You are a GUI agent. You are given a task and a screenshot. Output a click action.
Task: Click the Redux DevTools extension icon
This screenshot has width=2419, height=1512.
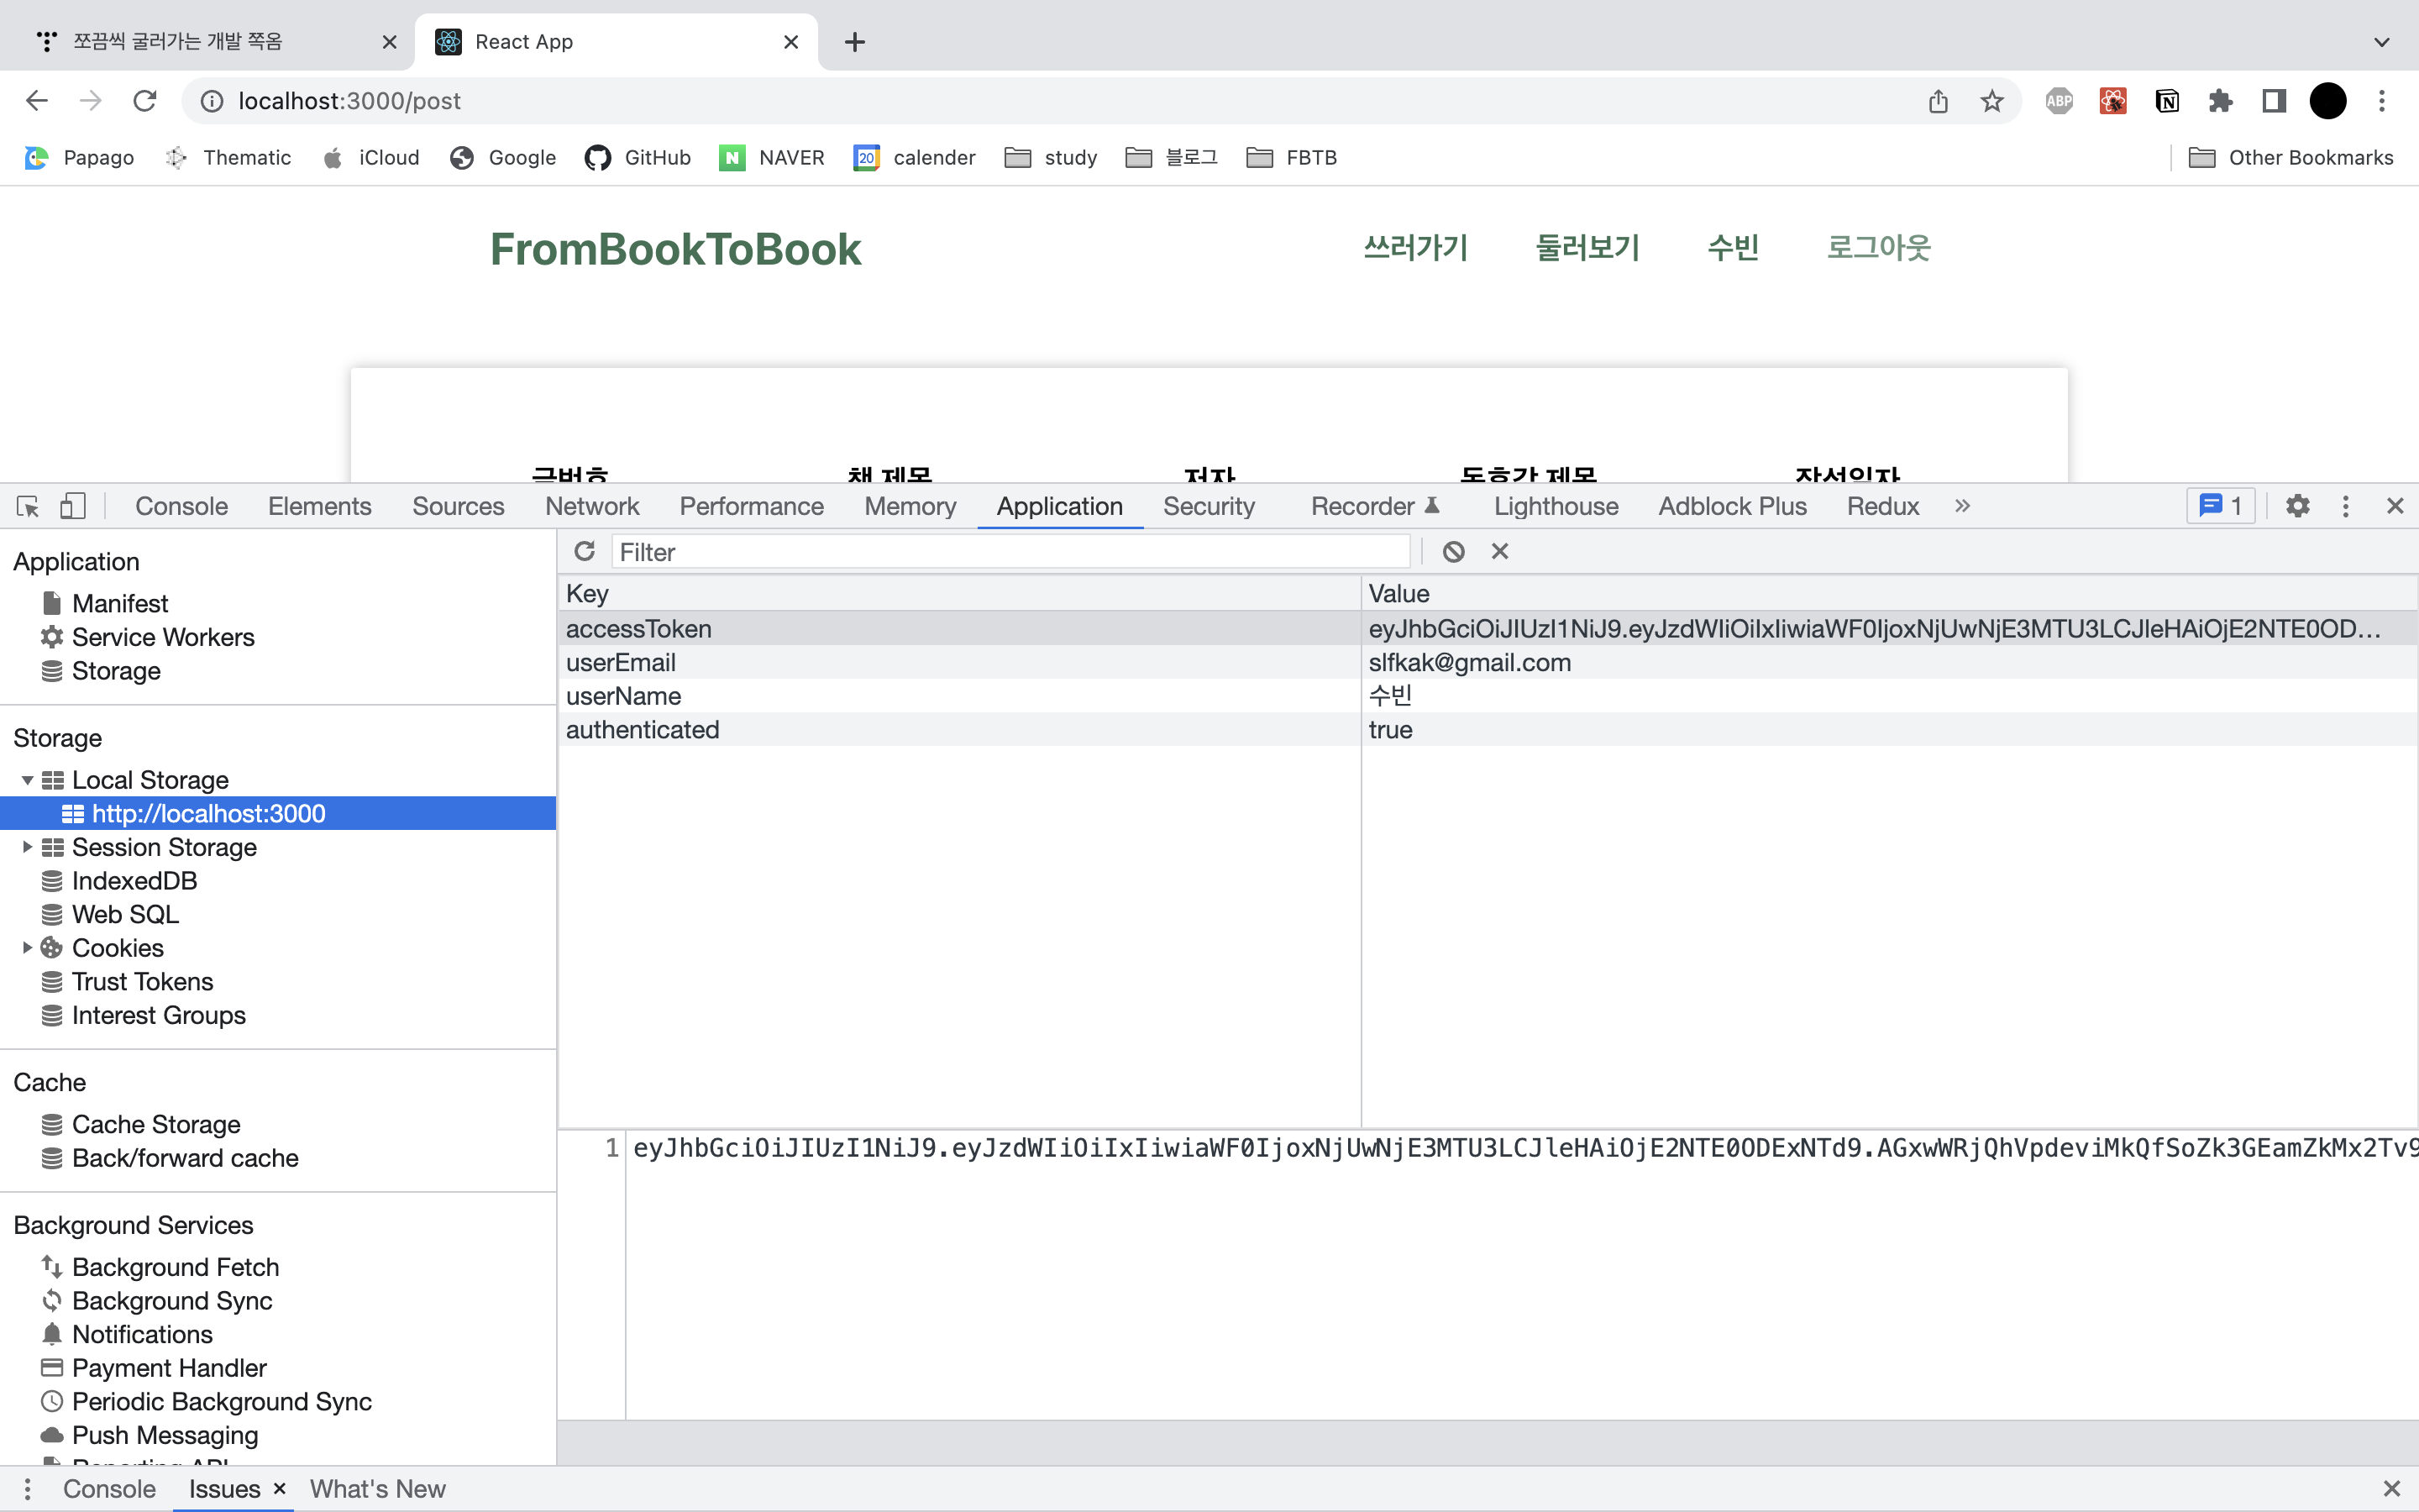click(2112, 101)
